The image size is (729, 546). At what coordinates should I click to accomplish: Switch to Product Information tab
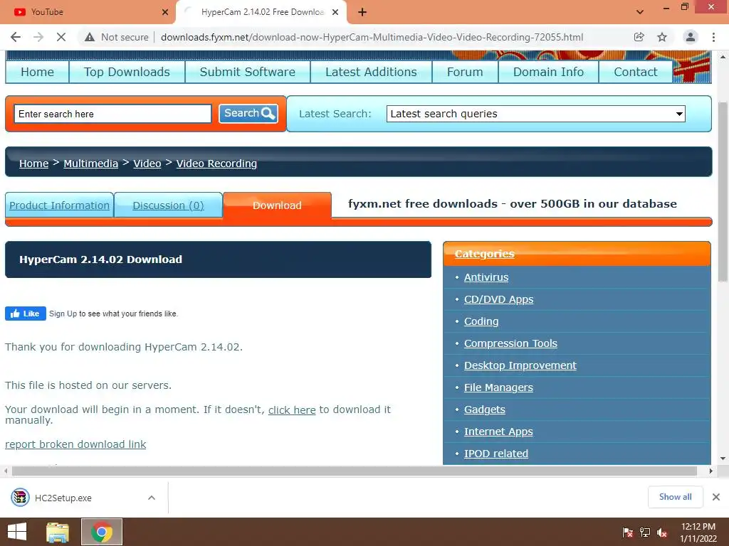tap(60, 205)
